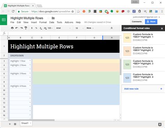
Task: Click the Print icon in the toolbar
Action: pos(12,28)
